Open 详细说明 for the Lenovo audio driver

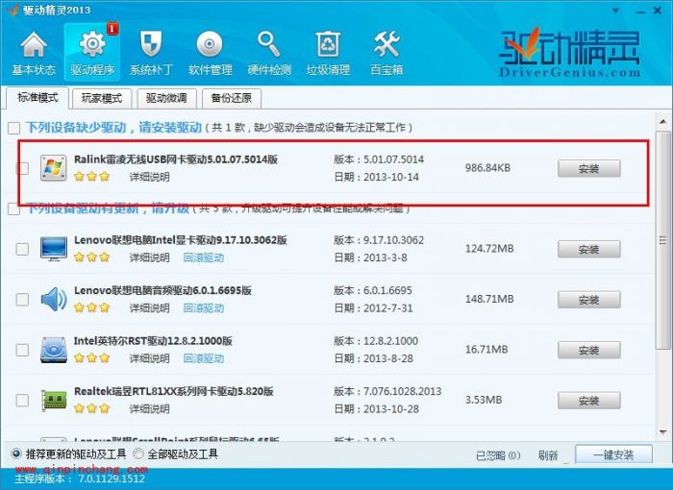click(149, 307)
